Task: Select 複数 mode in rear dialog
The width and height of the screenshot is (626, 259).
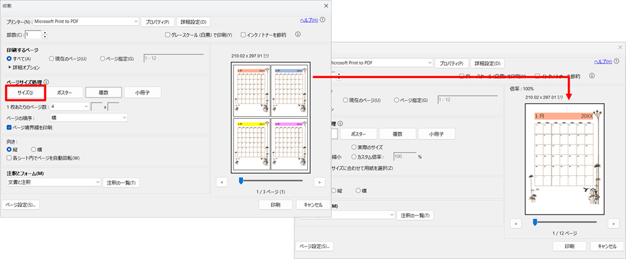Action: 398,134
